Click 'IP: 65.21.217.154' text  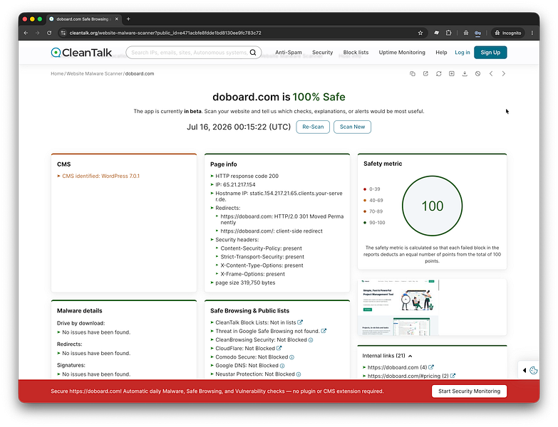tap(235, 184)
